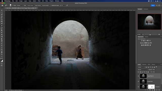The width and height of the screenshot is (162, 91).
Task: Enable Sample All Layers checkbox
Action: pos(51,5)
